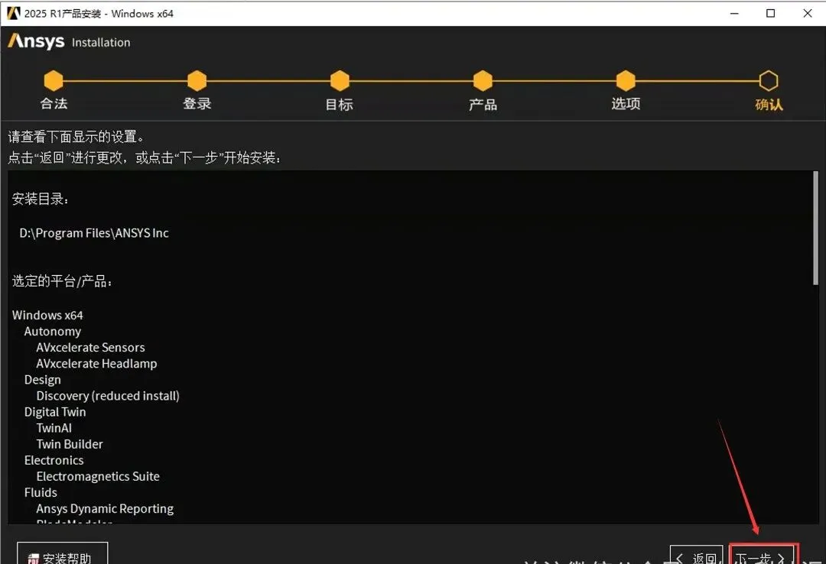Click the 确认 step hexagon outline
Screen dimensions: 826x564
point(769,80)
